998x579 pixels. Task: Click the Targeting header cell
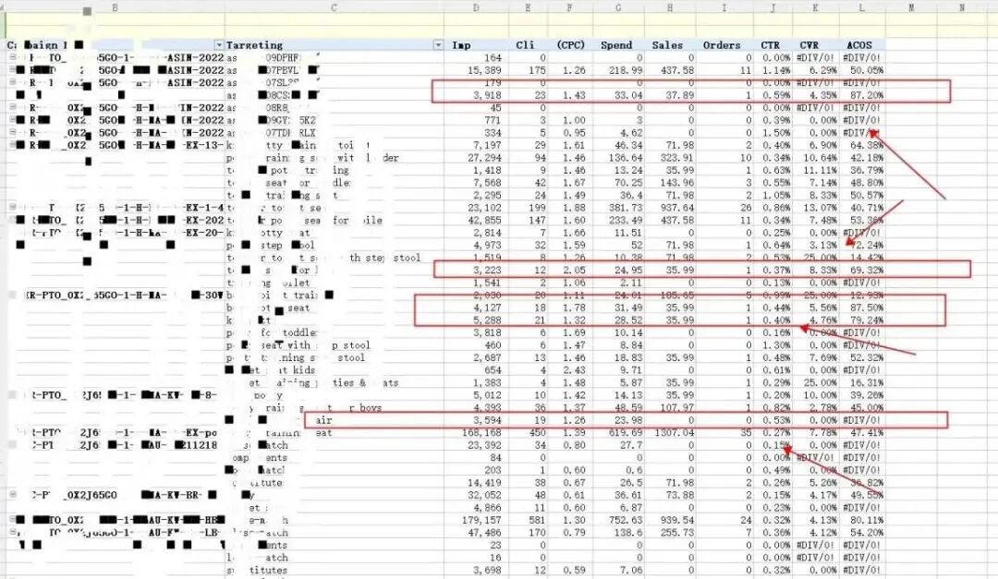click(x=255, y=45)
